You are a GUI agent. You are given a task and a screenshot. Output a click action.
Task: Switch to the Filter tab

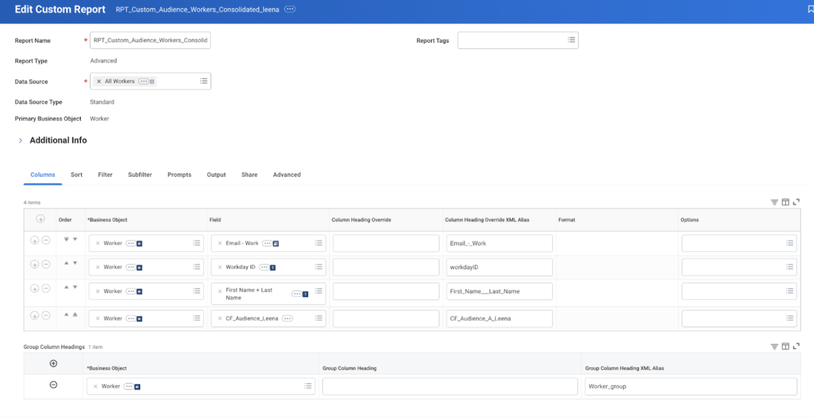[x=105, y=174]
